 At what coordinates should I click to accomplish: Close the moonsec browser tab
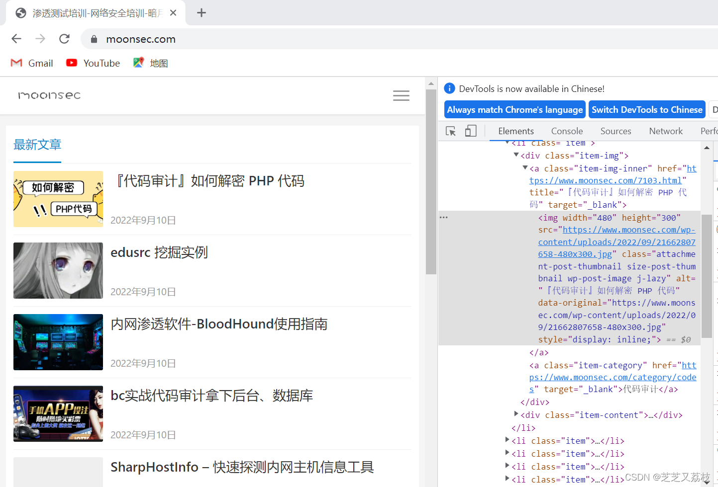tap(173, 13)
